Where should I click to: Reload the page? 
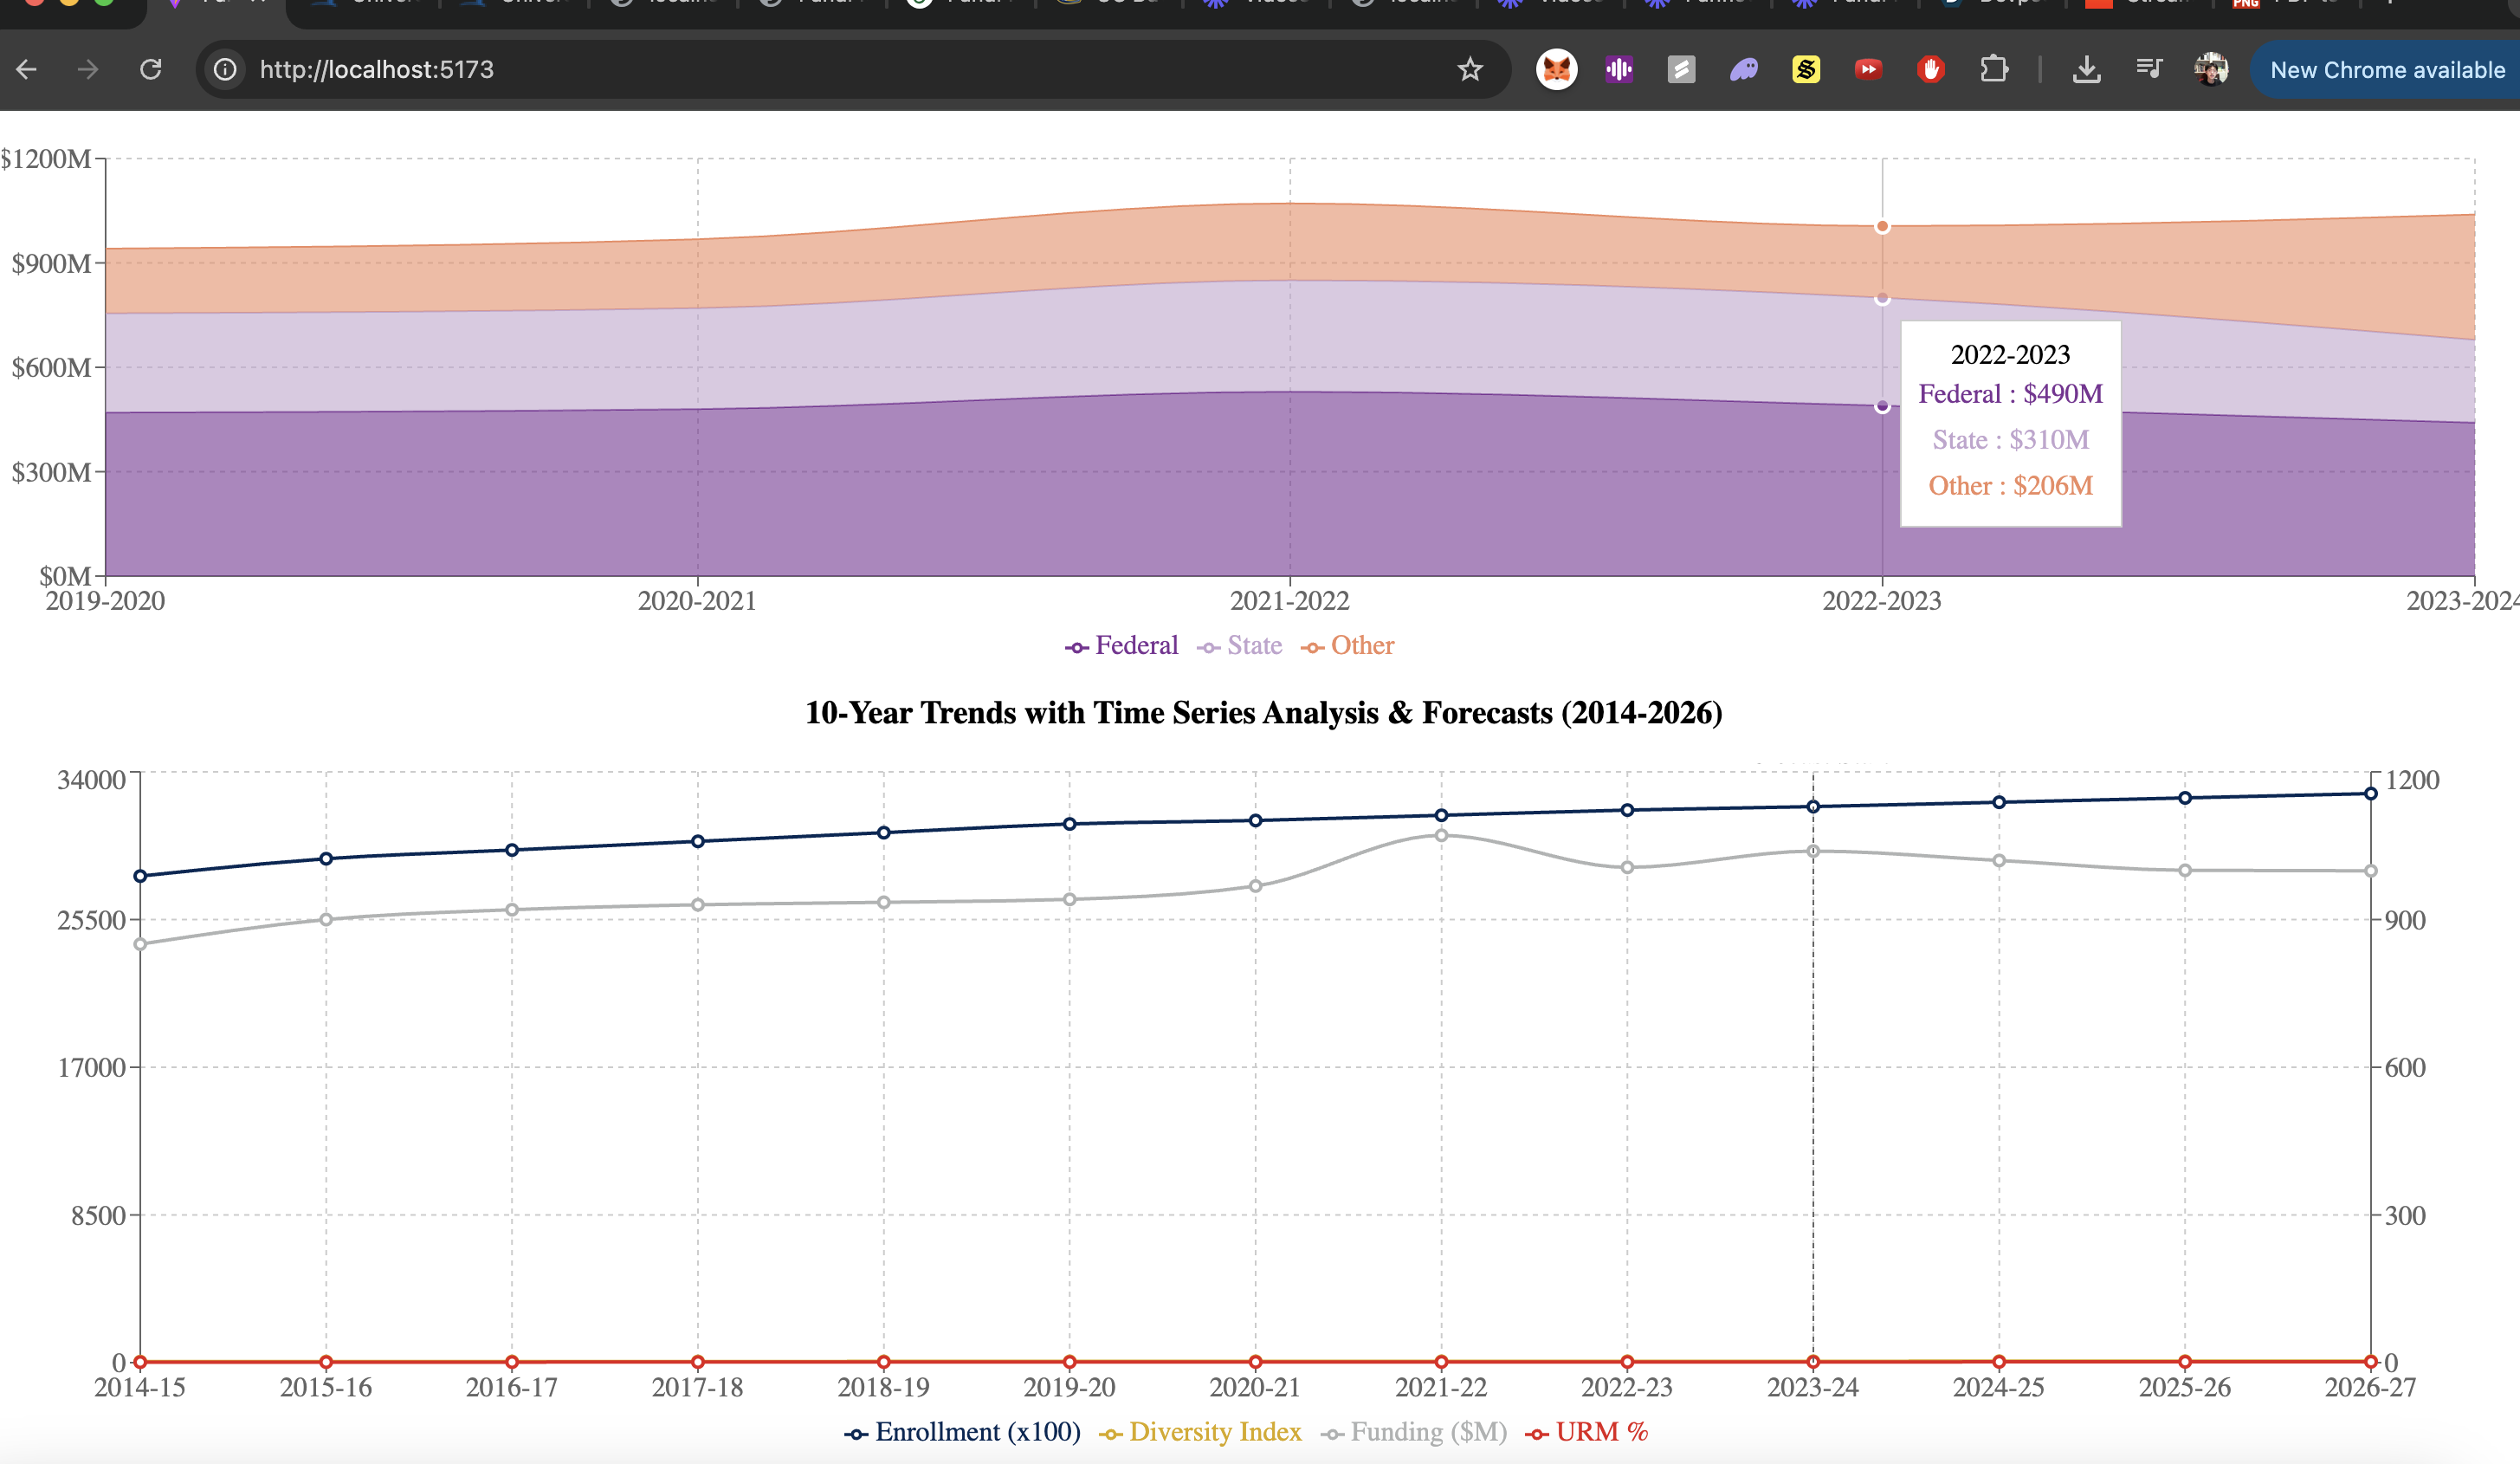tap(151, 69)
